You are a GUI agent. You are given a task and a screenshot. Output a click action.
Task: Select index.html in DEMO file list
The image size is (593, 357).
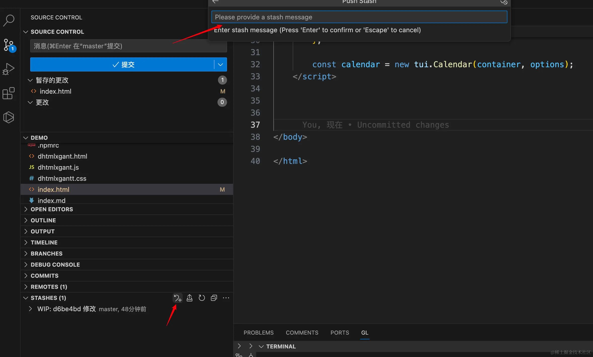click(x=53, y=189)
